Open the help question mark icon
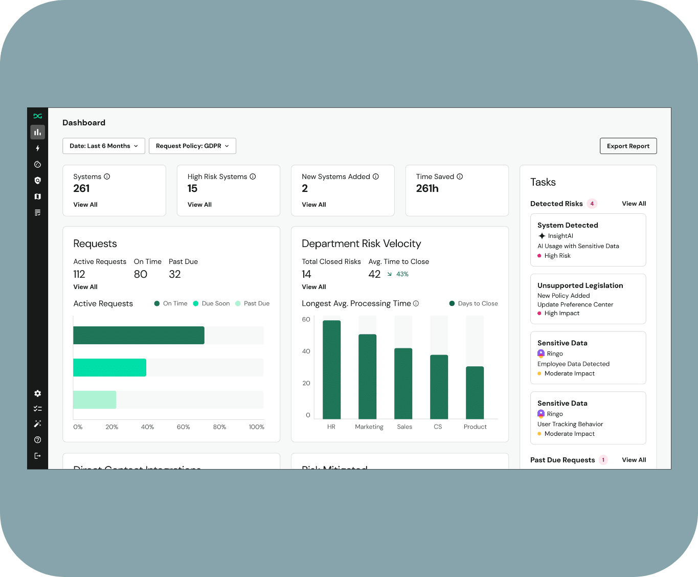This screenshot has width=698, height=577. 37,440
